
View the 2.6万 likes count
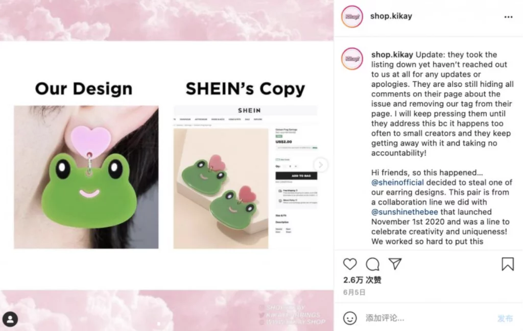pyautogui.click(x=362, y=280)
